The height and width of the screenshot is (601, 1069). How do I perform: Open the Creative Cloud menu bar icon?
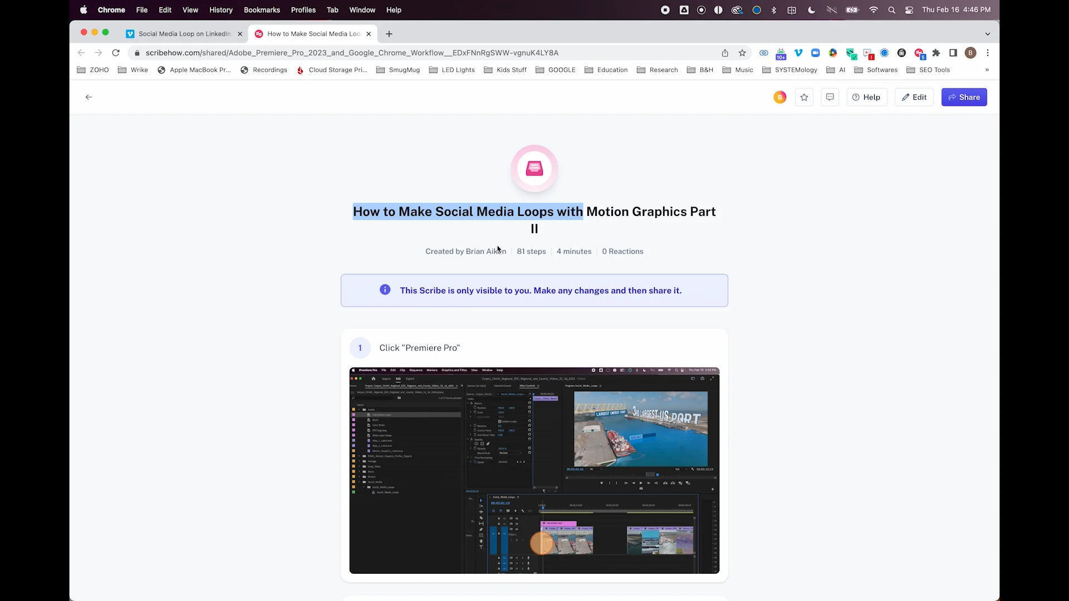[x=737, y=10]
